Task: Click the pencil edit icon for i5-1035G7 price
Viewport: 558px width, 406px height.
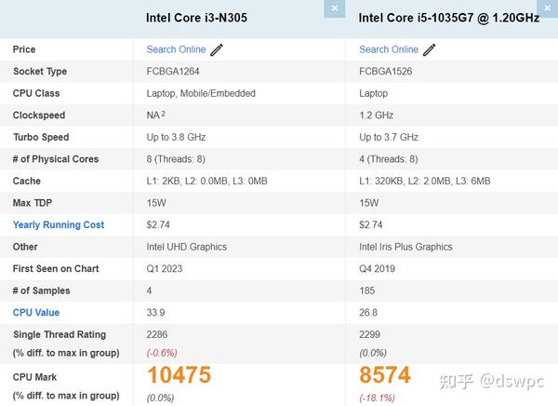Action: click(x=429, y=50)
